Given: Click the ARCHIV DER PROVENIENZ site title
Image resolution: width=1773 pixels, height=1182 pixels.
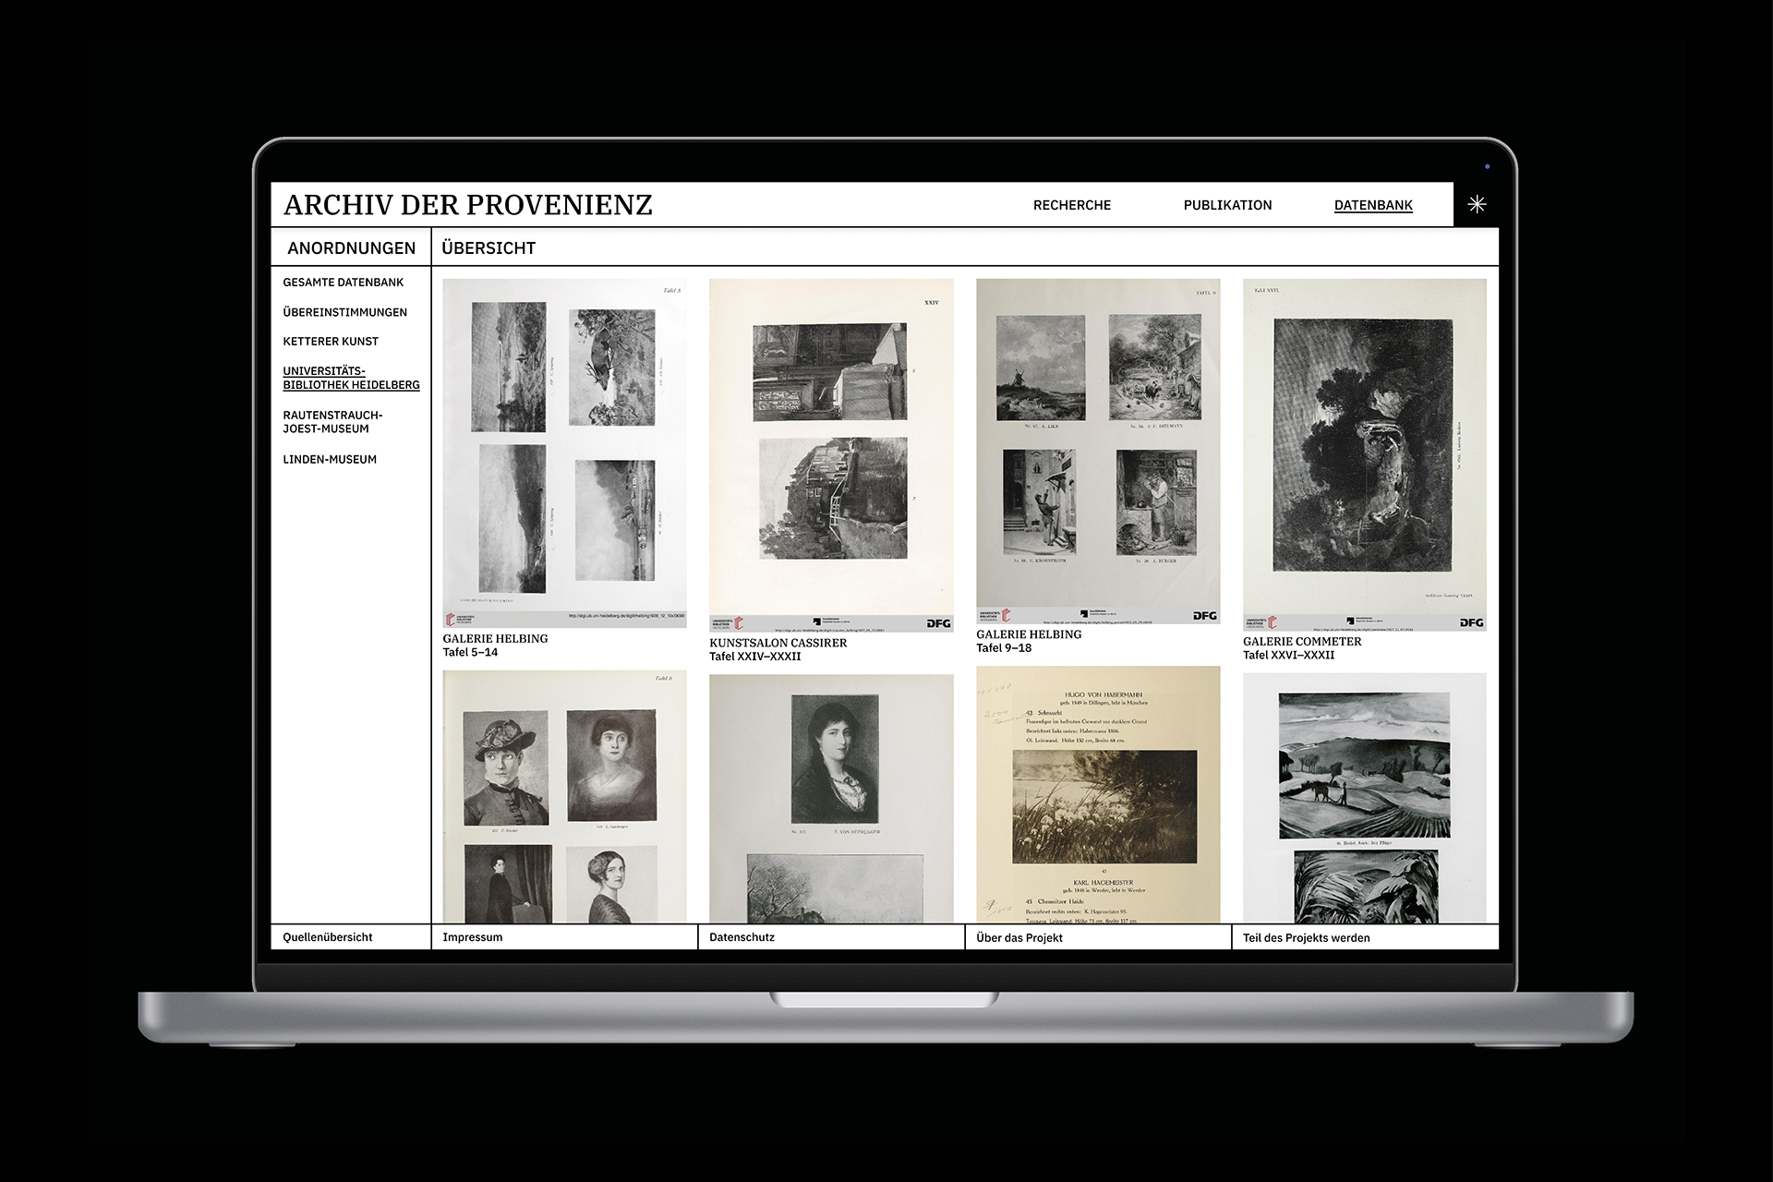Looking at the screenshot, I should pos(468,205).
